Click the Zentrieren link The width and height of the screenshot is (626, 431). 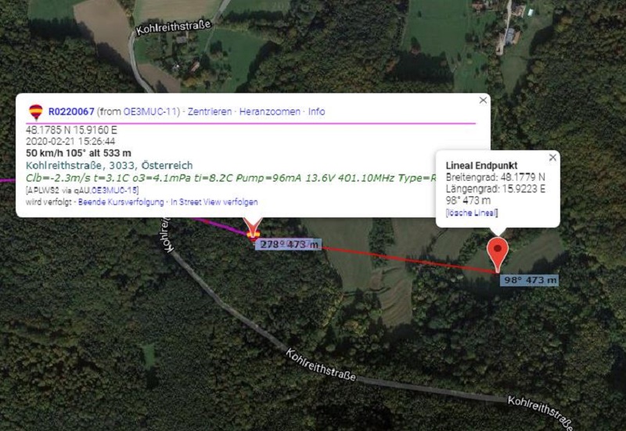[x=210, y=112]
